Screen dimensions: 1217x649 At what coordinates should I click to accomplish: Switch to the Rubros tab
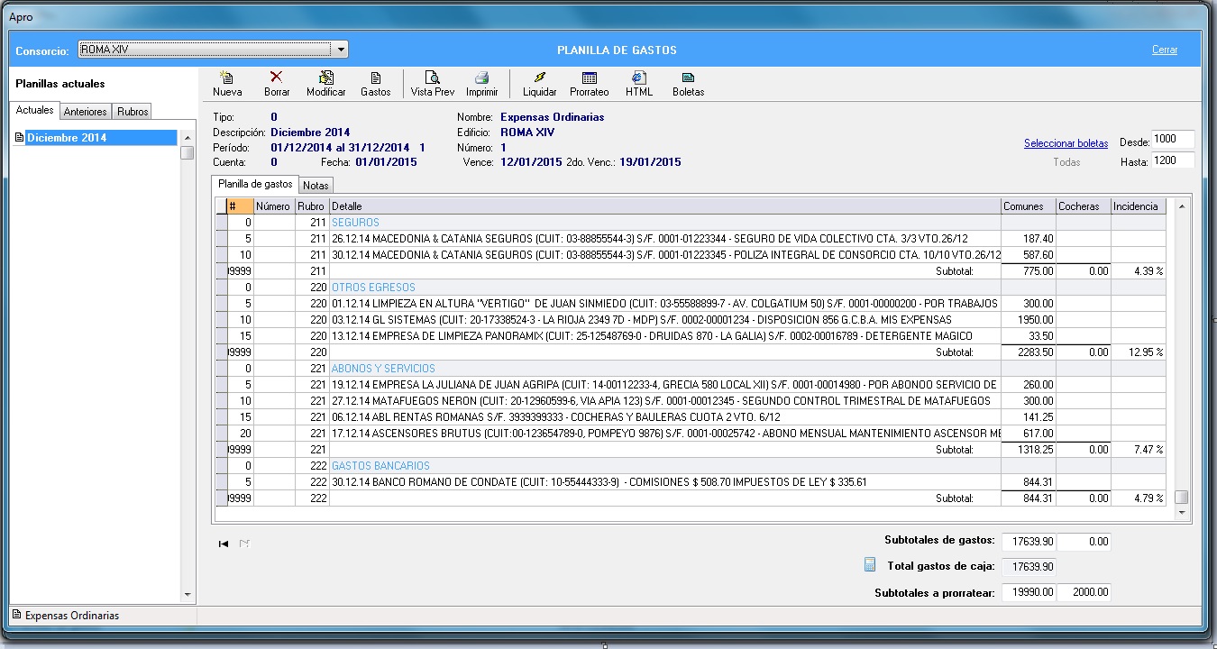[133, 112]
